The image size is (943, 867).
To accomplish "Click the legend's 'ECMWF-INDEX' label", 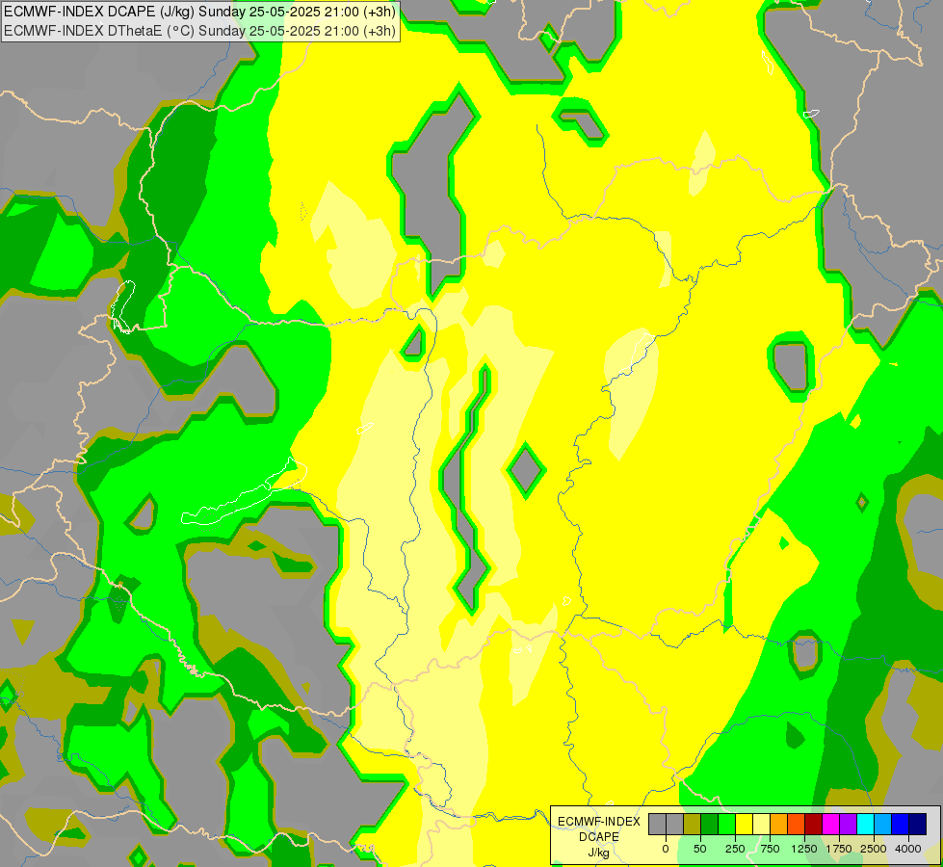I will point(599,822).
